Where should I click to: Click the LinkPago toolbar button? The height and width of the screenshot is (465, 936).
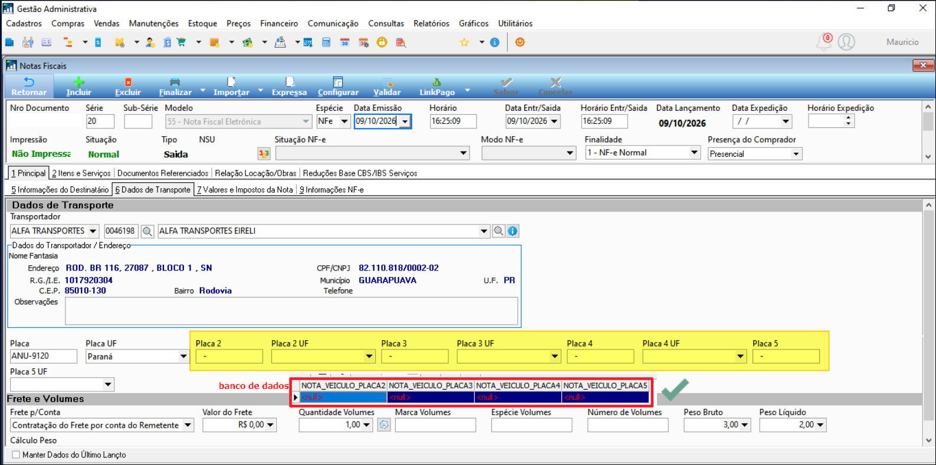point(437,86)
